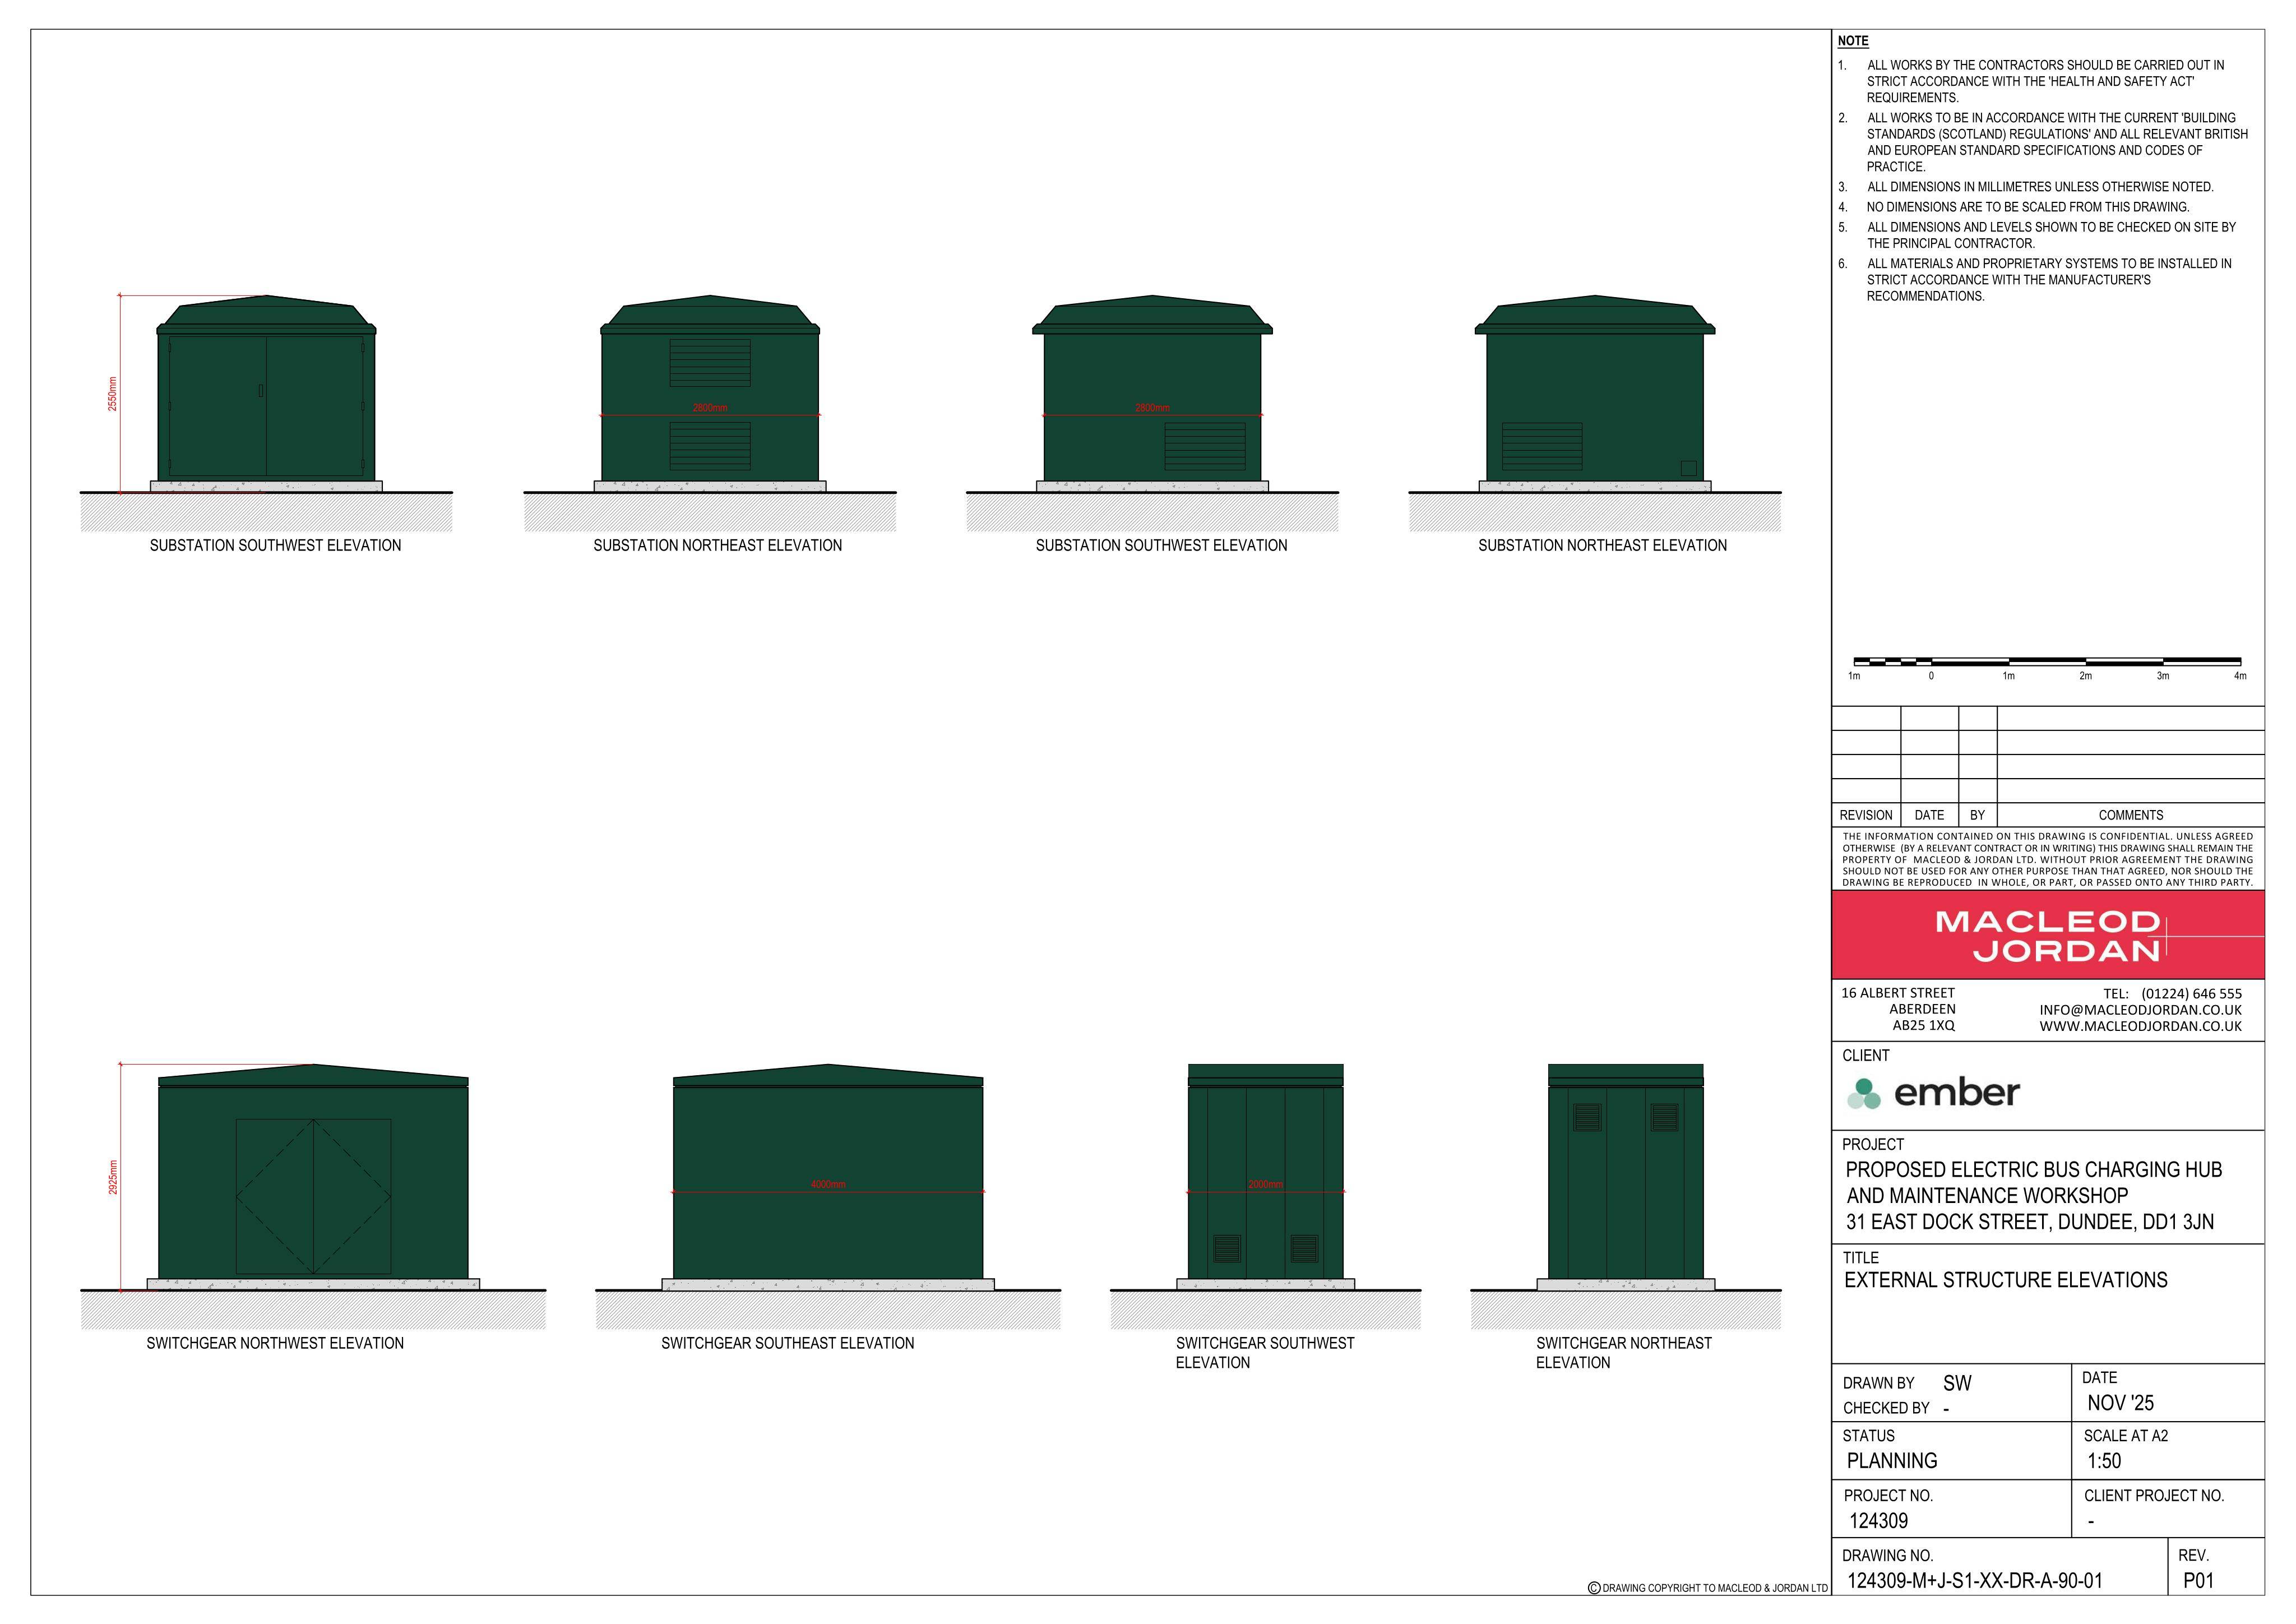This screenshot has width=2296, height=1624.
Task: Click the 2925mm height dimension label
Action: (x=113, y=1177)
